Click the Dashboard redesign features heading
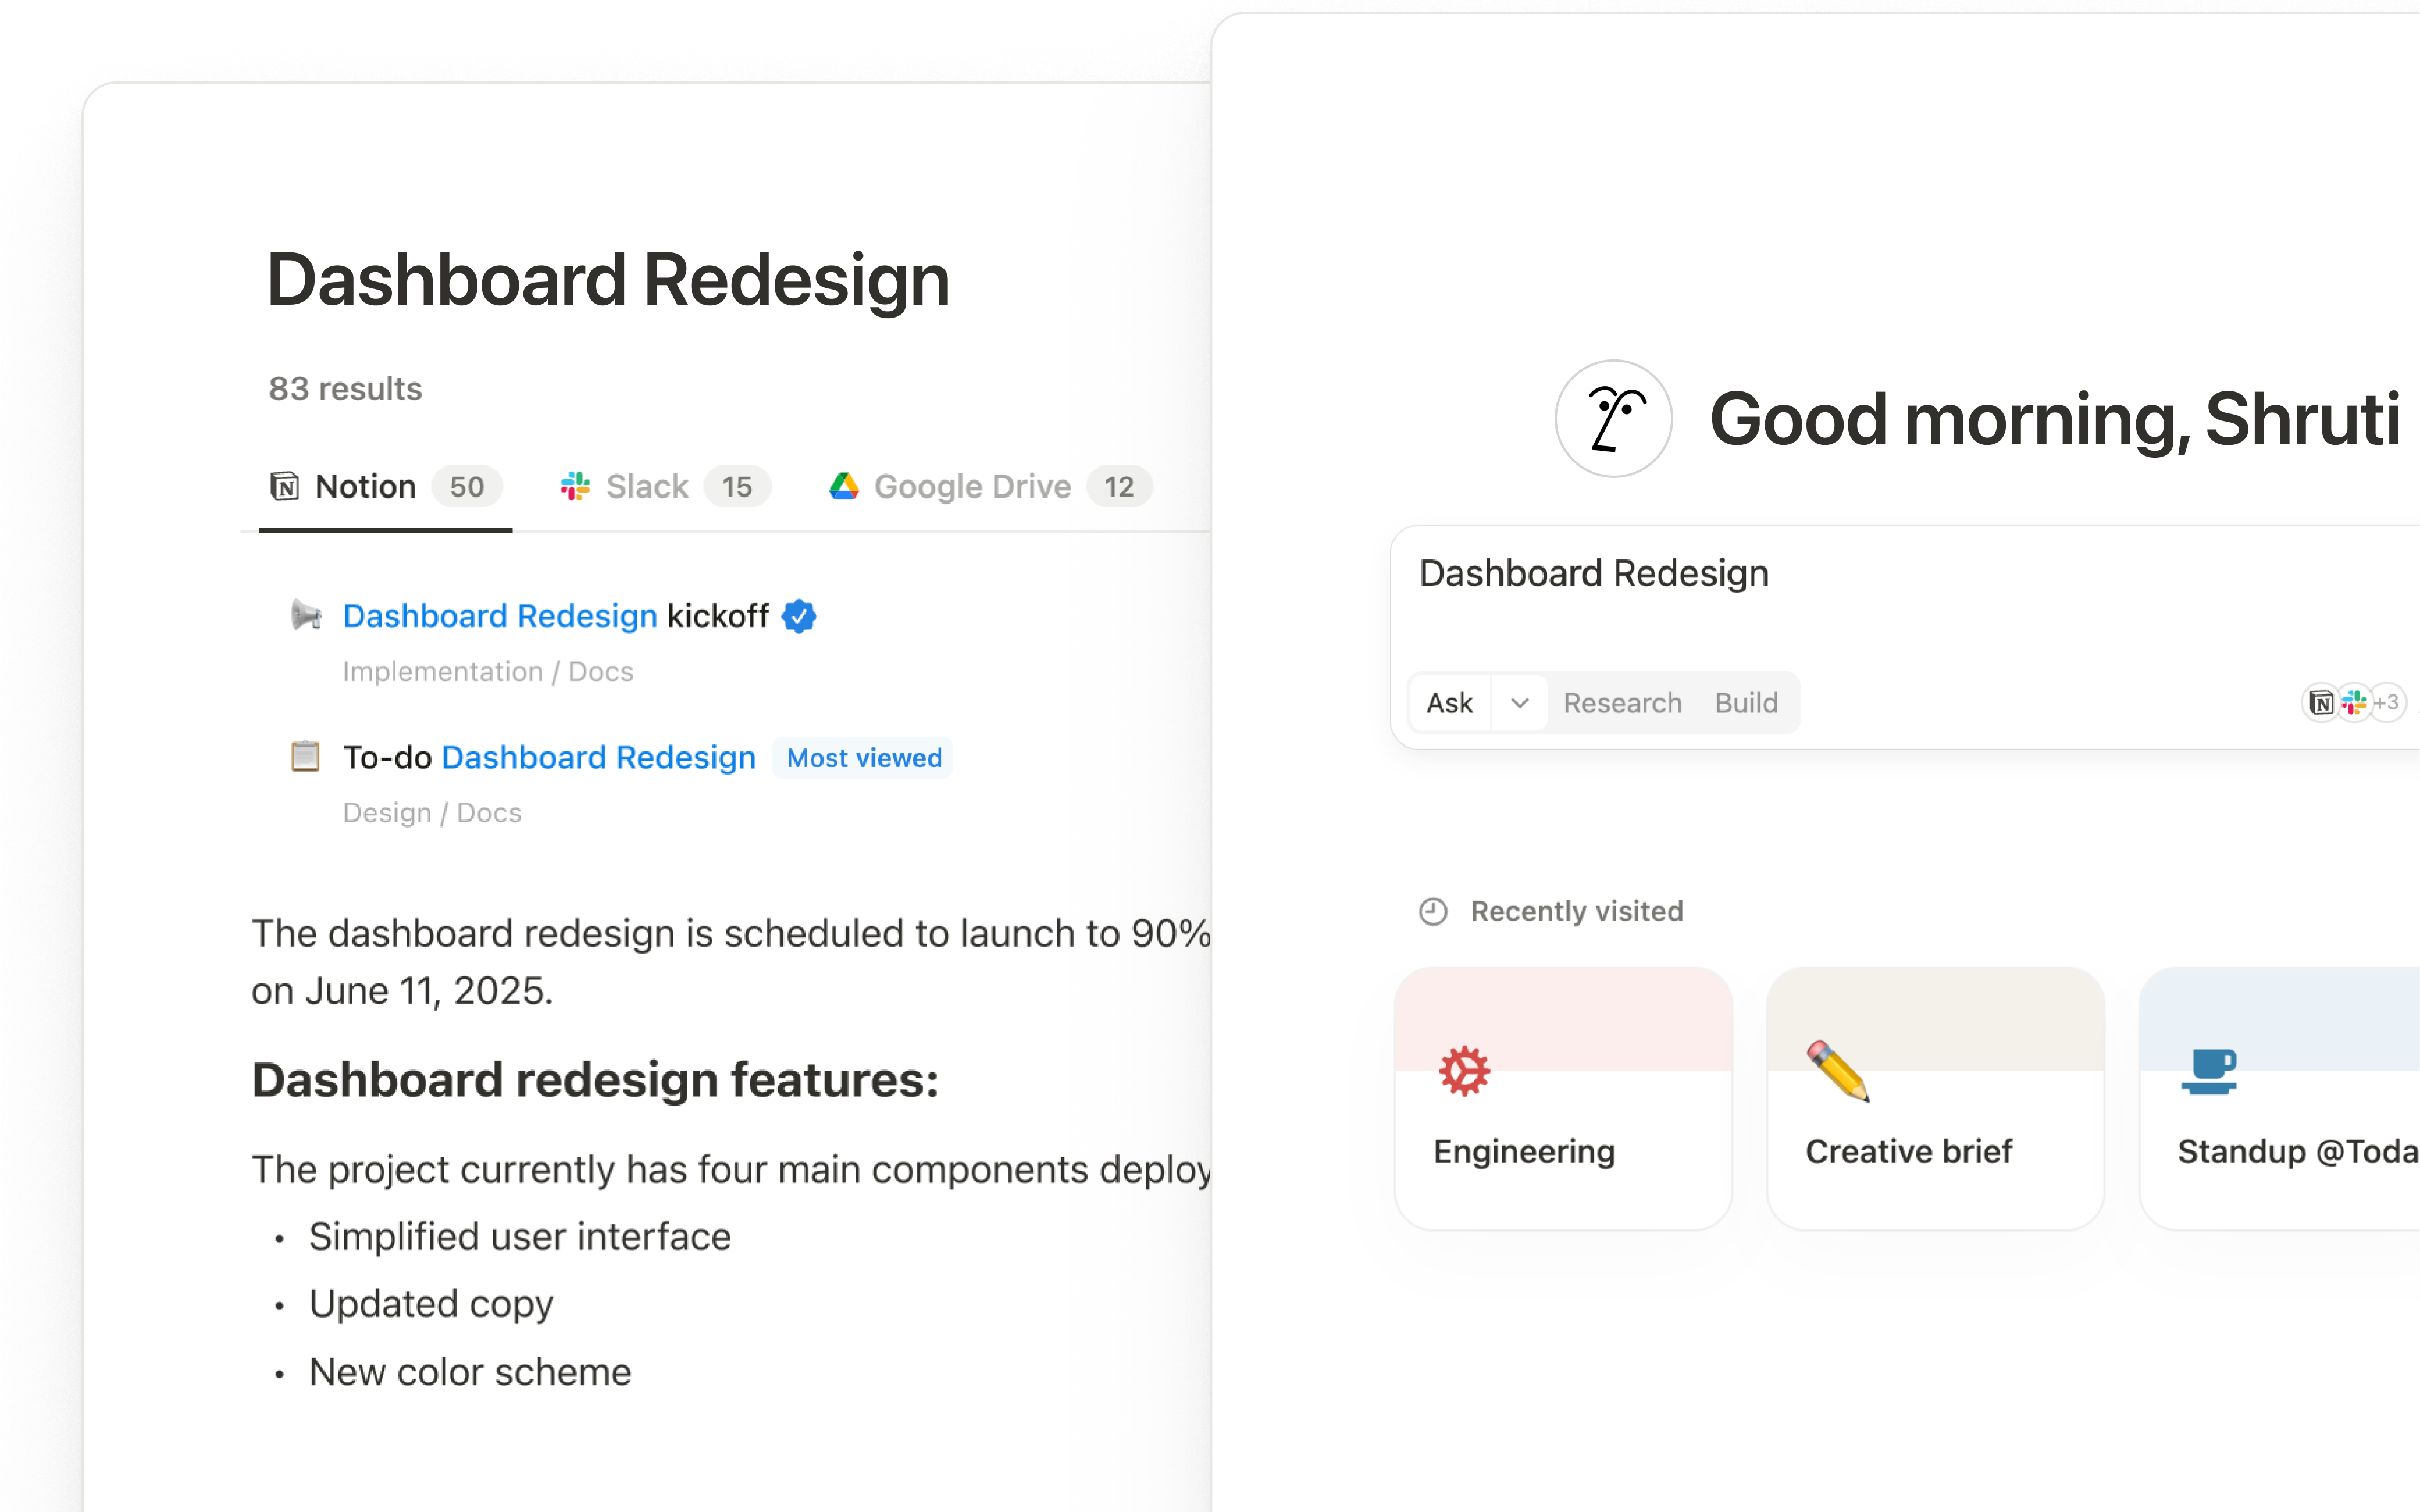 [x=595, y=1080]
